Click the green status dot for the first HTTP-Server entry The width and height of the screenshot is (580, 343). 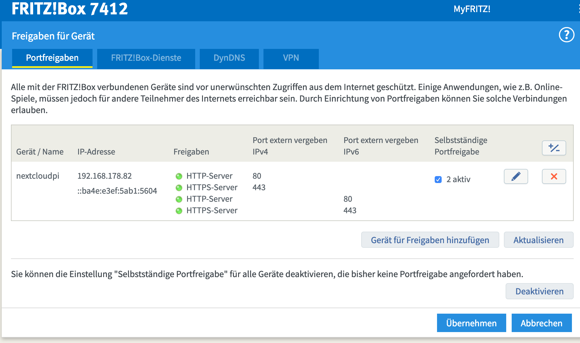coord(179,176)
